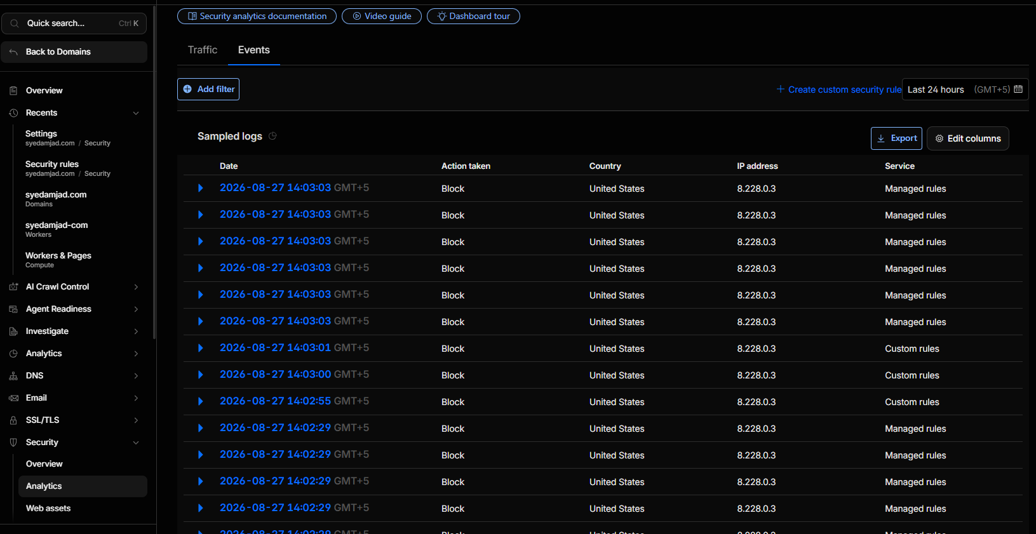
Task: Click the Date column header
Action: (x=229, y=166)
